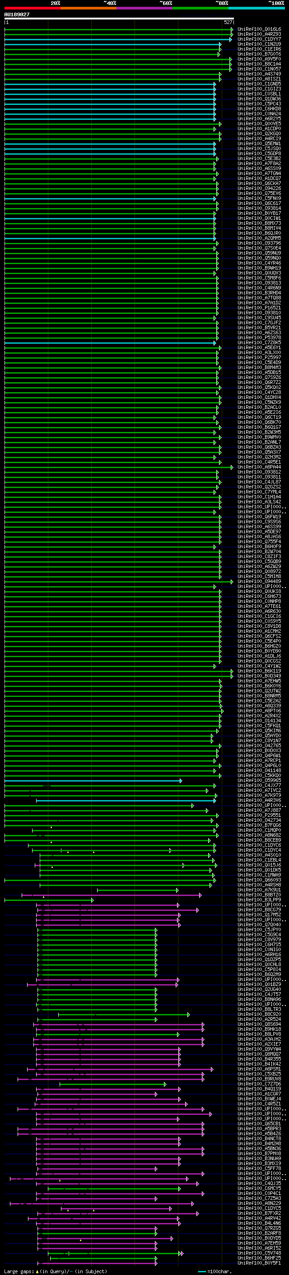Click the white query sequence bar

pyautogui.click(x=119, y=19)
